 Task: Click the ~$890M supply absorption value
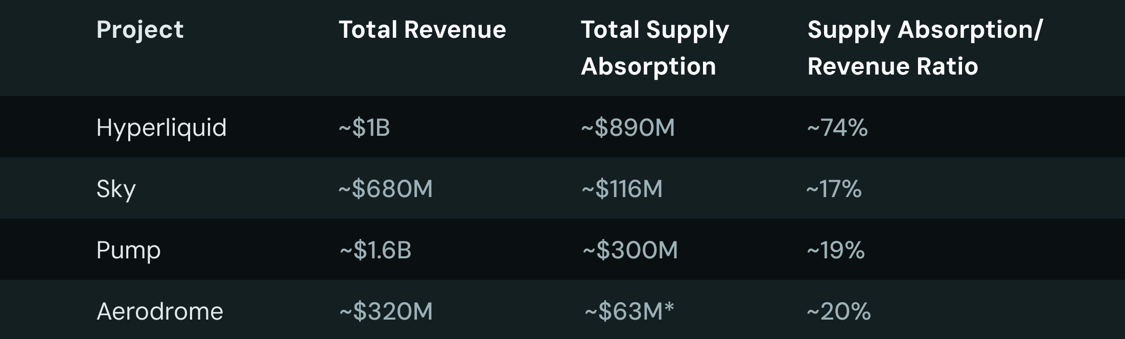[628, 128]
